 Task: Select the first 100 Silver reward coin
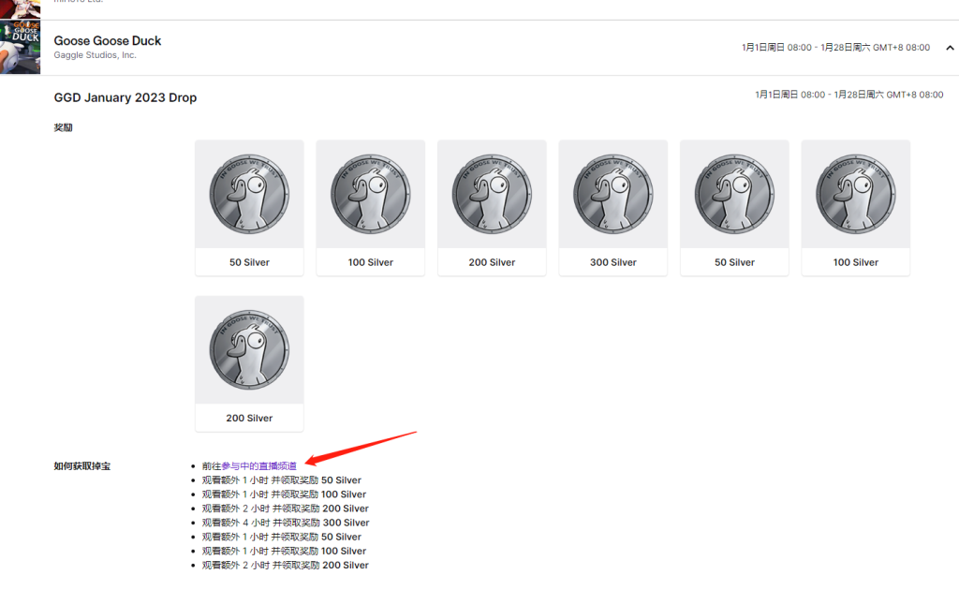click(371, 194)
